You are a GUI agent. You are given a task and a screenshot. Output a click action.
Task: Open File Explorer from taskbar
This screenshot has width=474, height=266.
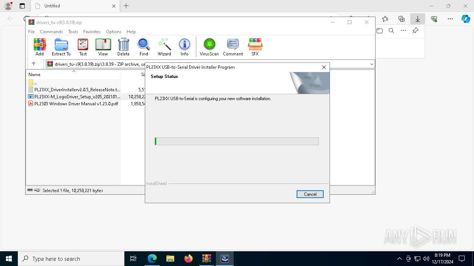[x=170, y=259]
